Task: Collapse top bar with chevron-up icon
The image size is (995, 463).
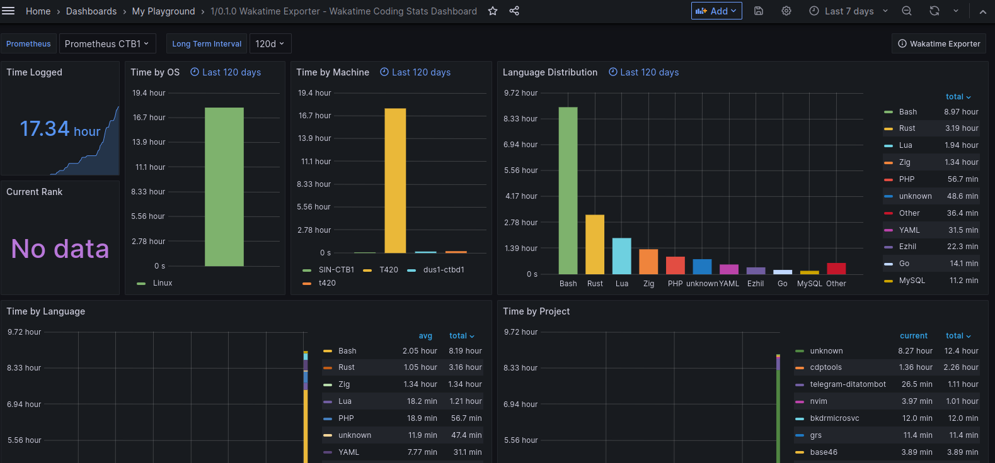Action: click(x=983, y=11)
